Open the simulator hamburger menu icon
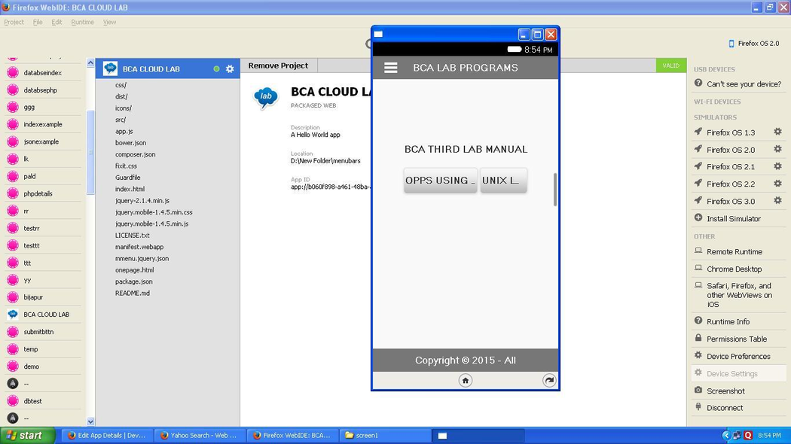The image size is (791, 444). (390, 68)
